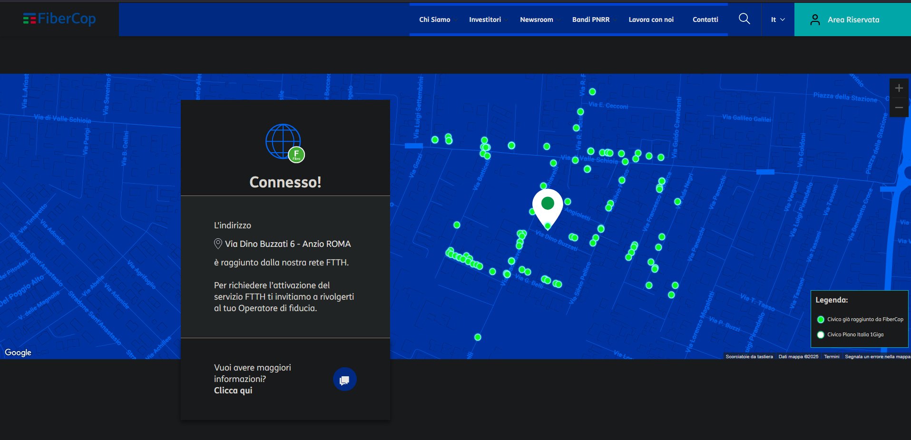This screenshot has width=911, height=440.
Task: Click white legend dot for Civico Piano Italia 1Giga
Action: [x=821, y=335]
